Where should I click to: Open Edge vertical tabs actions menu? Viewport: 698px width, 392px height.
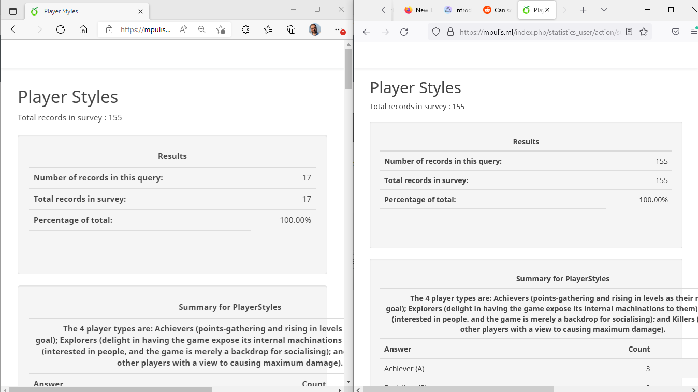click(13, 11)
